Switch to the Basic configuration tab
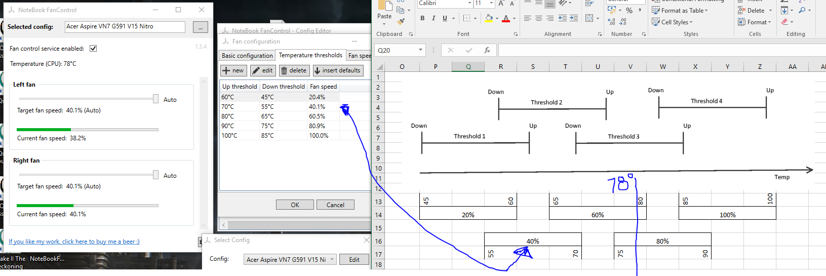 pos(247,56)
